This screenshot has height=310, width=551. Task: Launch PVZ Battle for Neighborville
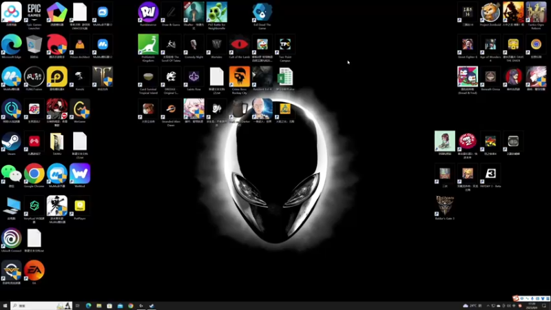216,16
